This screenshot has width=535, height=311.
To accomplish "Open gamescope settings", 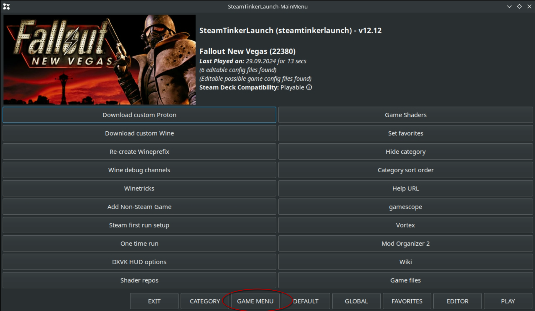I will 405,207.
